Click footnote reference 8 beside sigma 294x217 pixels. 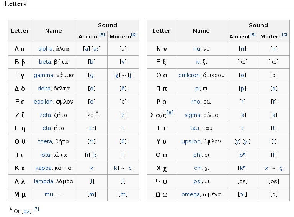[x=170, y=113]
